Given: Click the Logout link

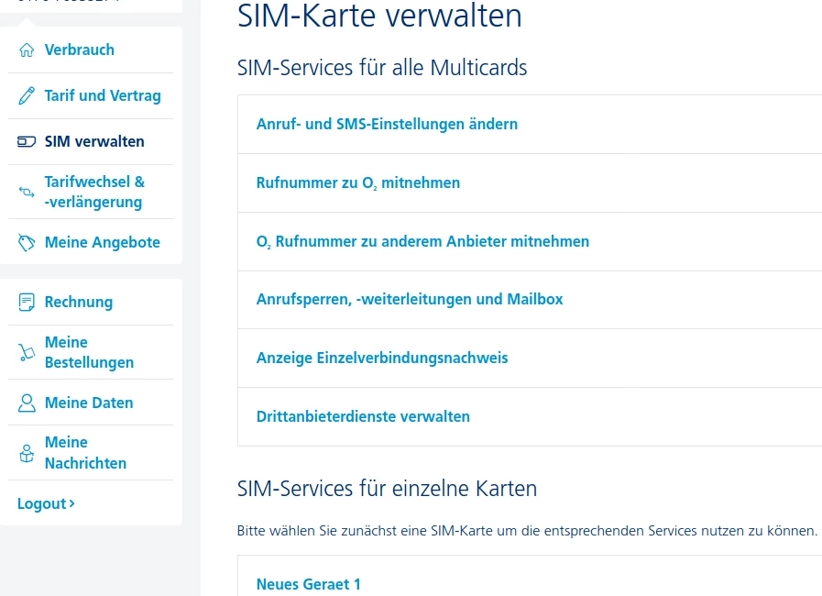Looking at the screenshot, I should [46, 503].
